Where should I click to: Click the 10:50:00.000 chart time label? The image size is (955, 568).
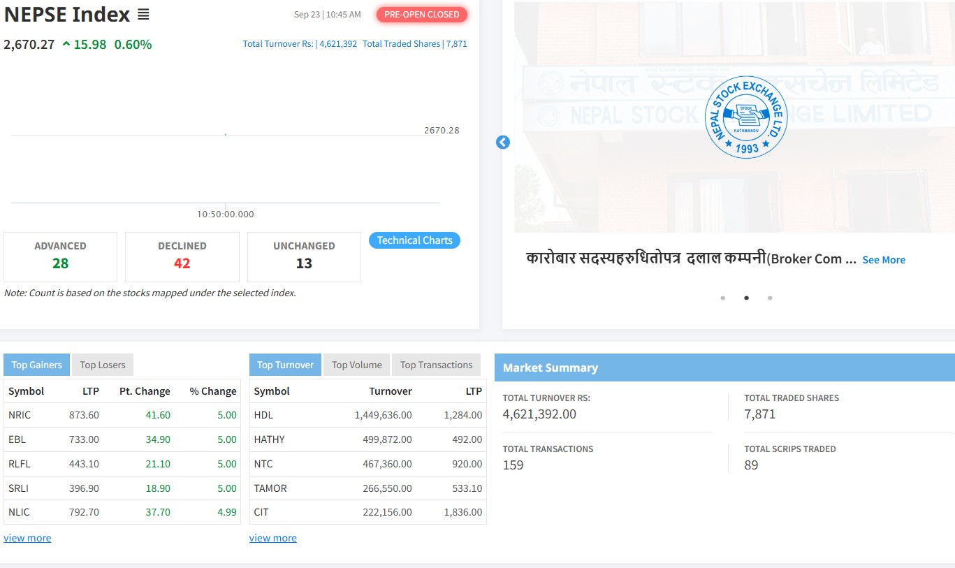pos(226,214)
